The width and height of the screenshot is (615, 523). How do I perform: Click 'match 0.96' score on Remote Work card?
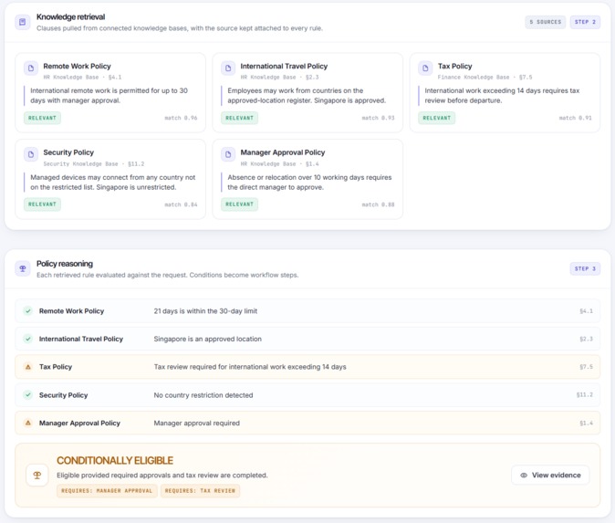[181, 118]
